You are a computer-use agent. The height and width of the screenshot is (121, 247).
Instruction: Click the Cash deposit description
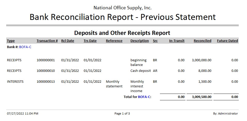(141, 71)
